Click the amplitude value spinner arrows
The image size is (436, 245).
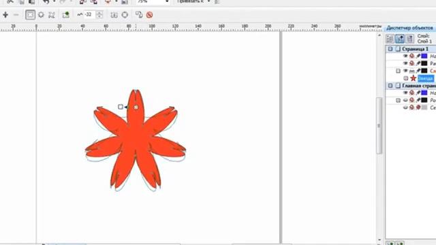tap(99, 15)
